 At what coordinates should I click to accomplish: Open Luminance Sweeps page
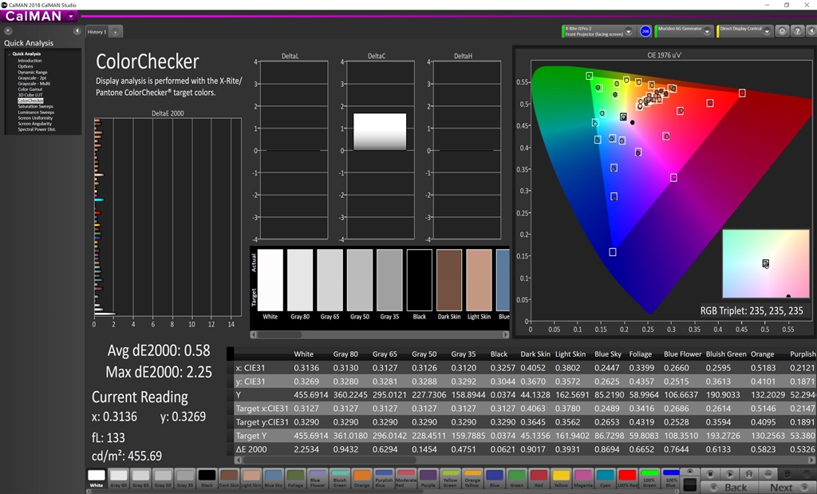pos(36,112)
